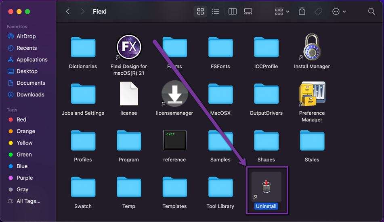
Task: Open the Preference Manager icon
Action: [x=312, y=94]
